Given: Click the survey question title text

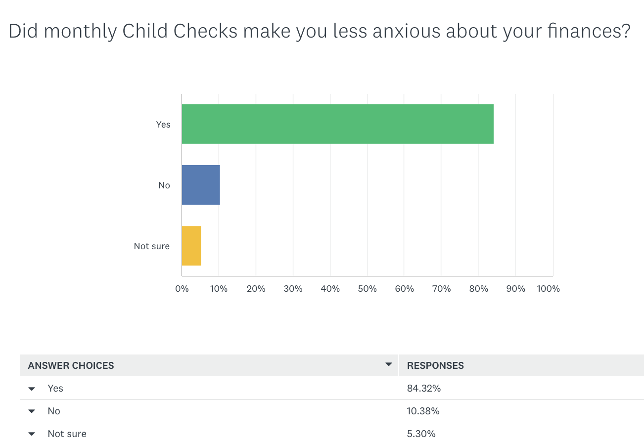Looking at the screenshot, I should (320, 32).
